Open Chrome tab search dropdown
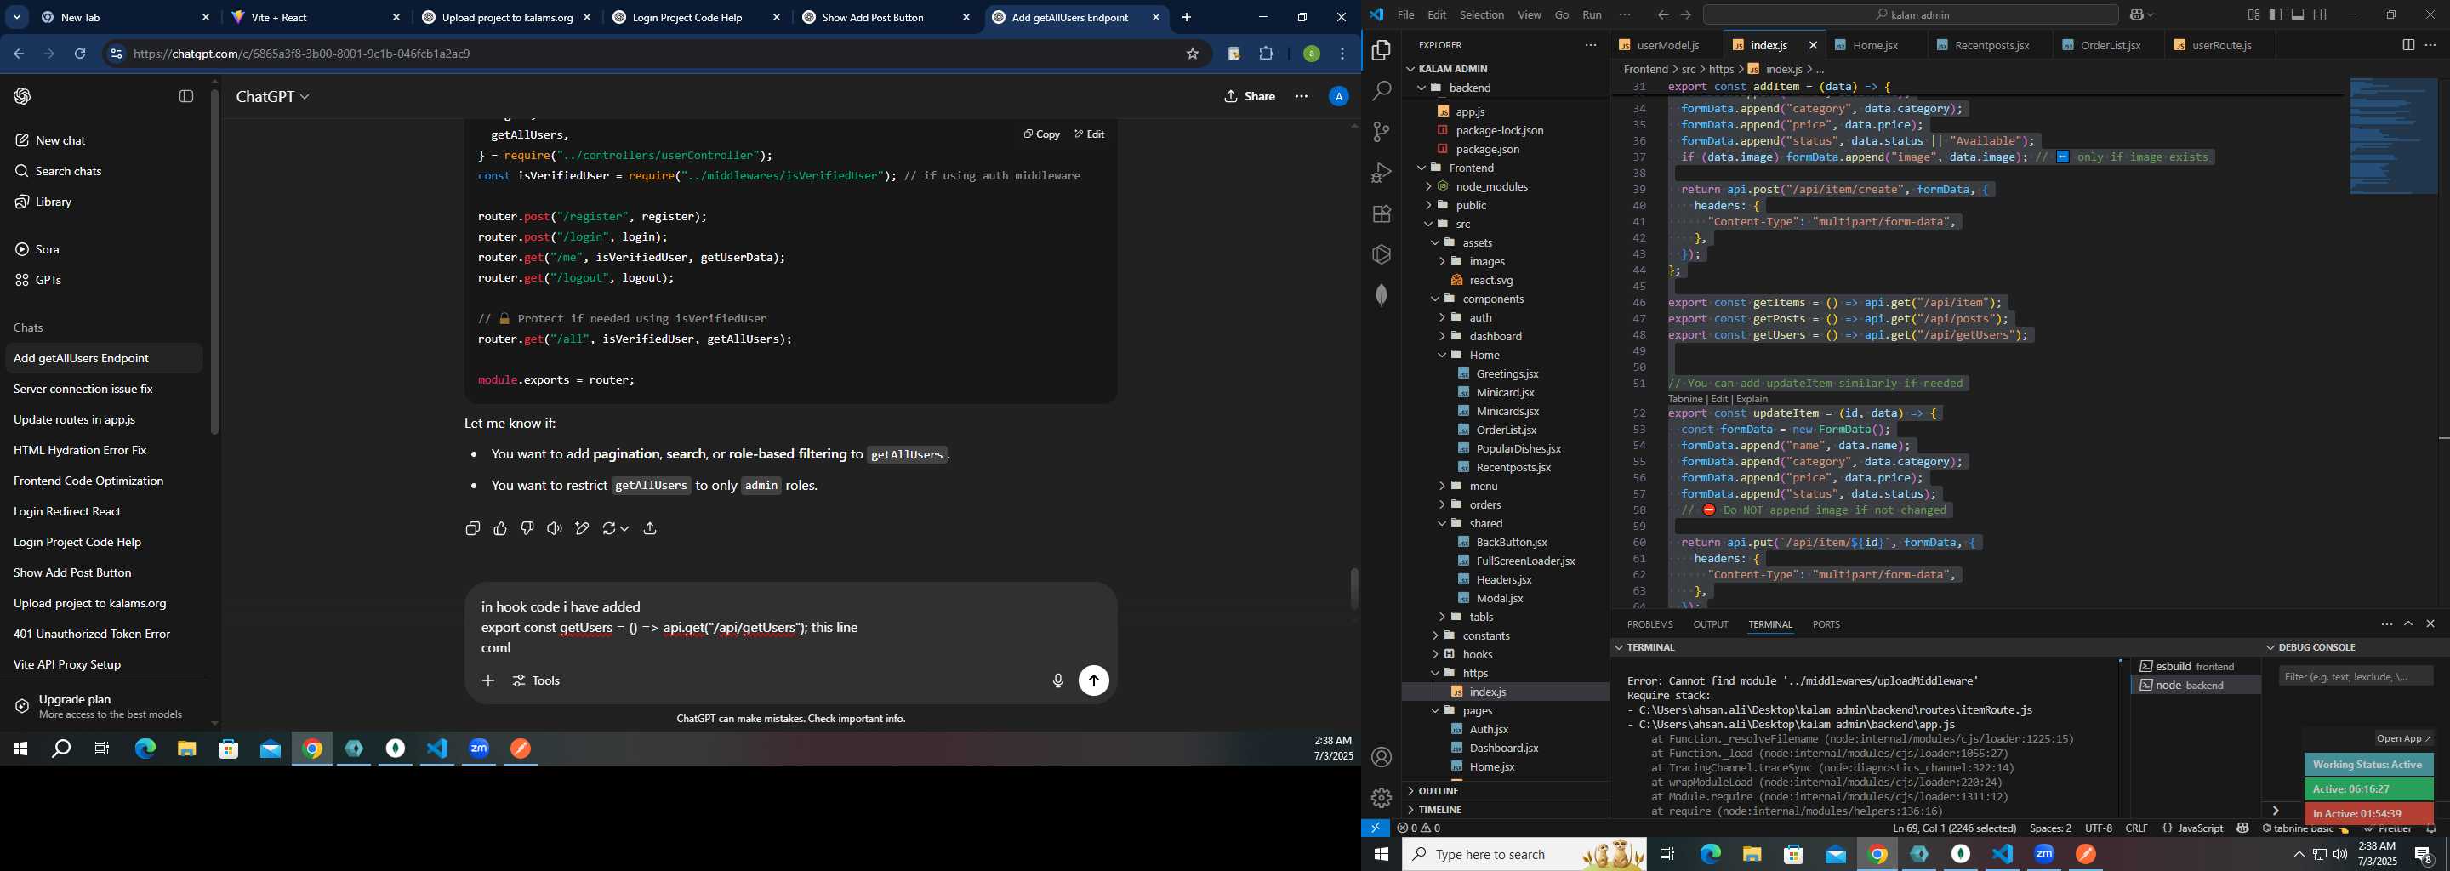Image resolution: width=2450 pixels, height=871 pixels. (17, 17)
